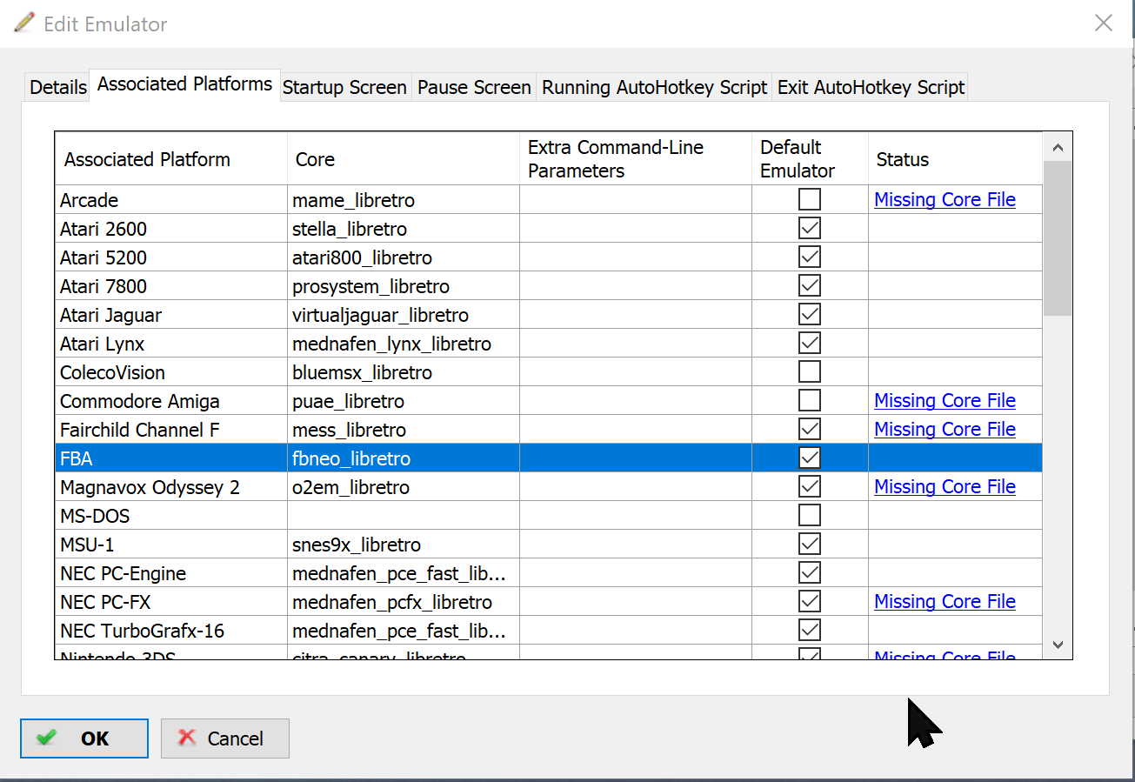Click the vertical scrollbar thumb
1135x782 pixels.
[x=1058, y=238]
